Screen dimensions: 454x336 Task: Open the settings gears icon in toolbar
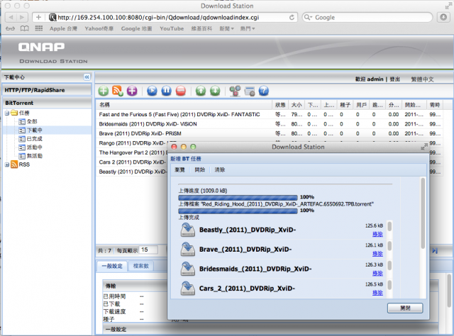(x=235, y=91)
